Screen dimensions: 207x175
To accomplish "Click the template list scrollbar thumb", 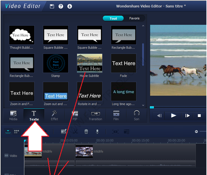I will pos(143,55).
